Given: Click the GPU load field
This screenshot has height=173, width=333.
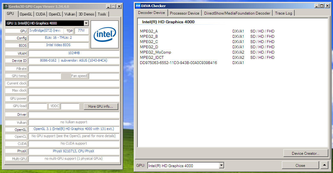Looking at the screenshot, I should (x=38, y=106).
